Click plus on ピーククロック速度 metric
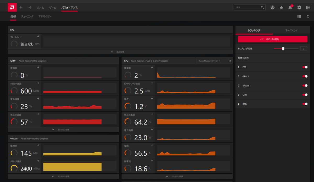Screen dimensions: 314x182 tap(152, 83)
